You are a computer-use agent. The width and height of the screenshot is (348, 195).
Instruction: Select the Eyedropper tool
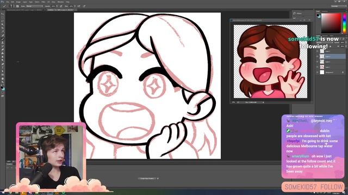tap(3, 31)
